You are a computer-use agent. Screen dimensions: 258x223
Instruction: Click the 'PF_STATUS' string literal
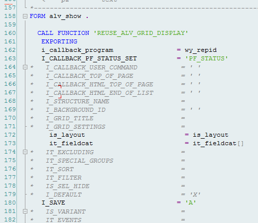[x=207, y=59]
